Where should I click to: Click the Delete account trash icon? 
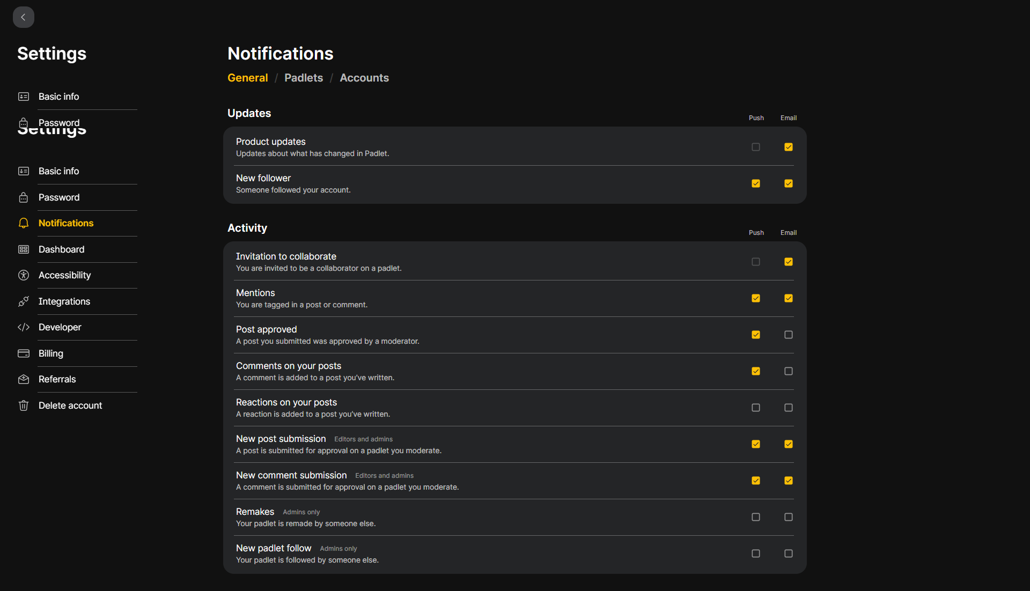(x=24, y=405)
